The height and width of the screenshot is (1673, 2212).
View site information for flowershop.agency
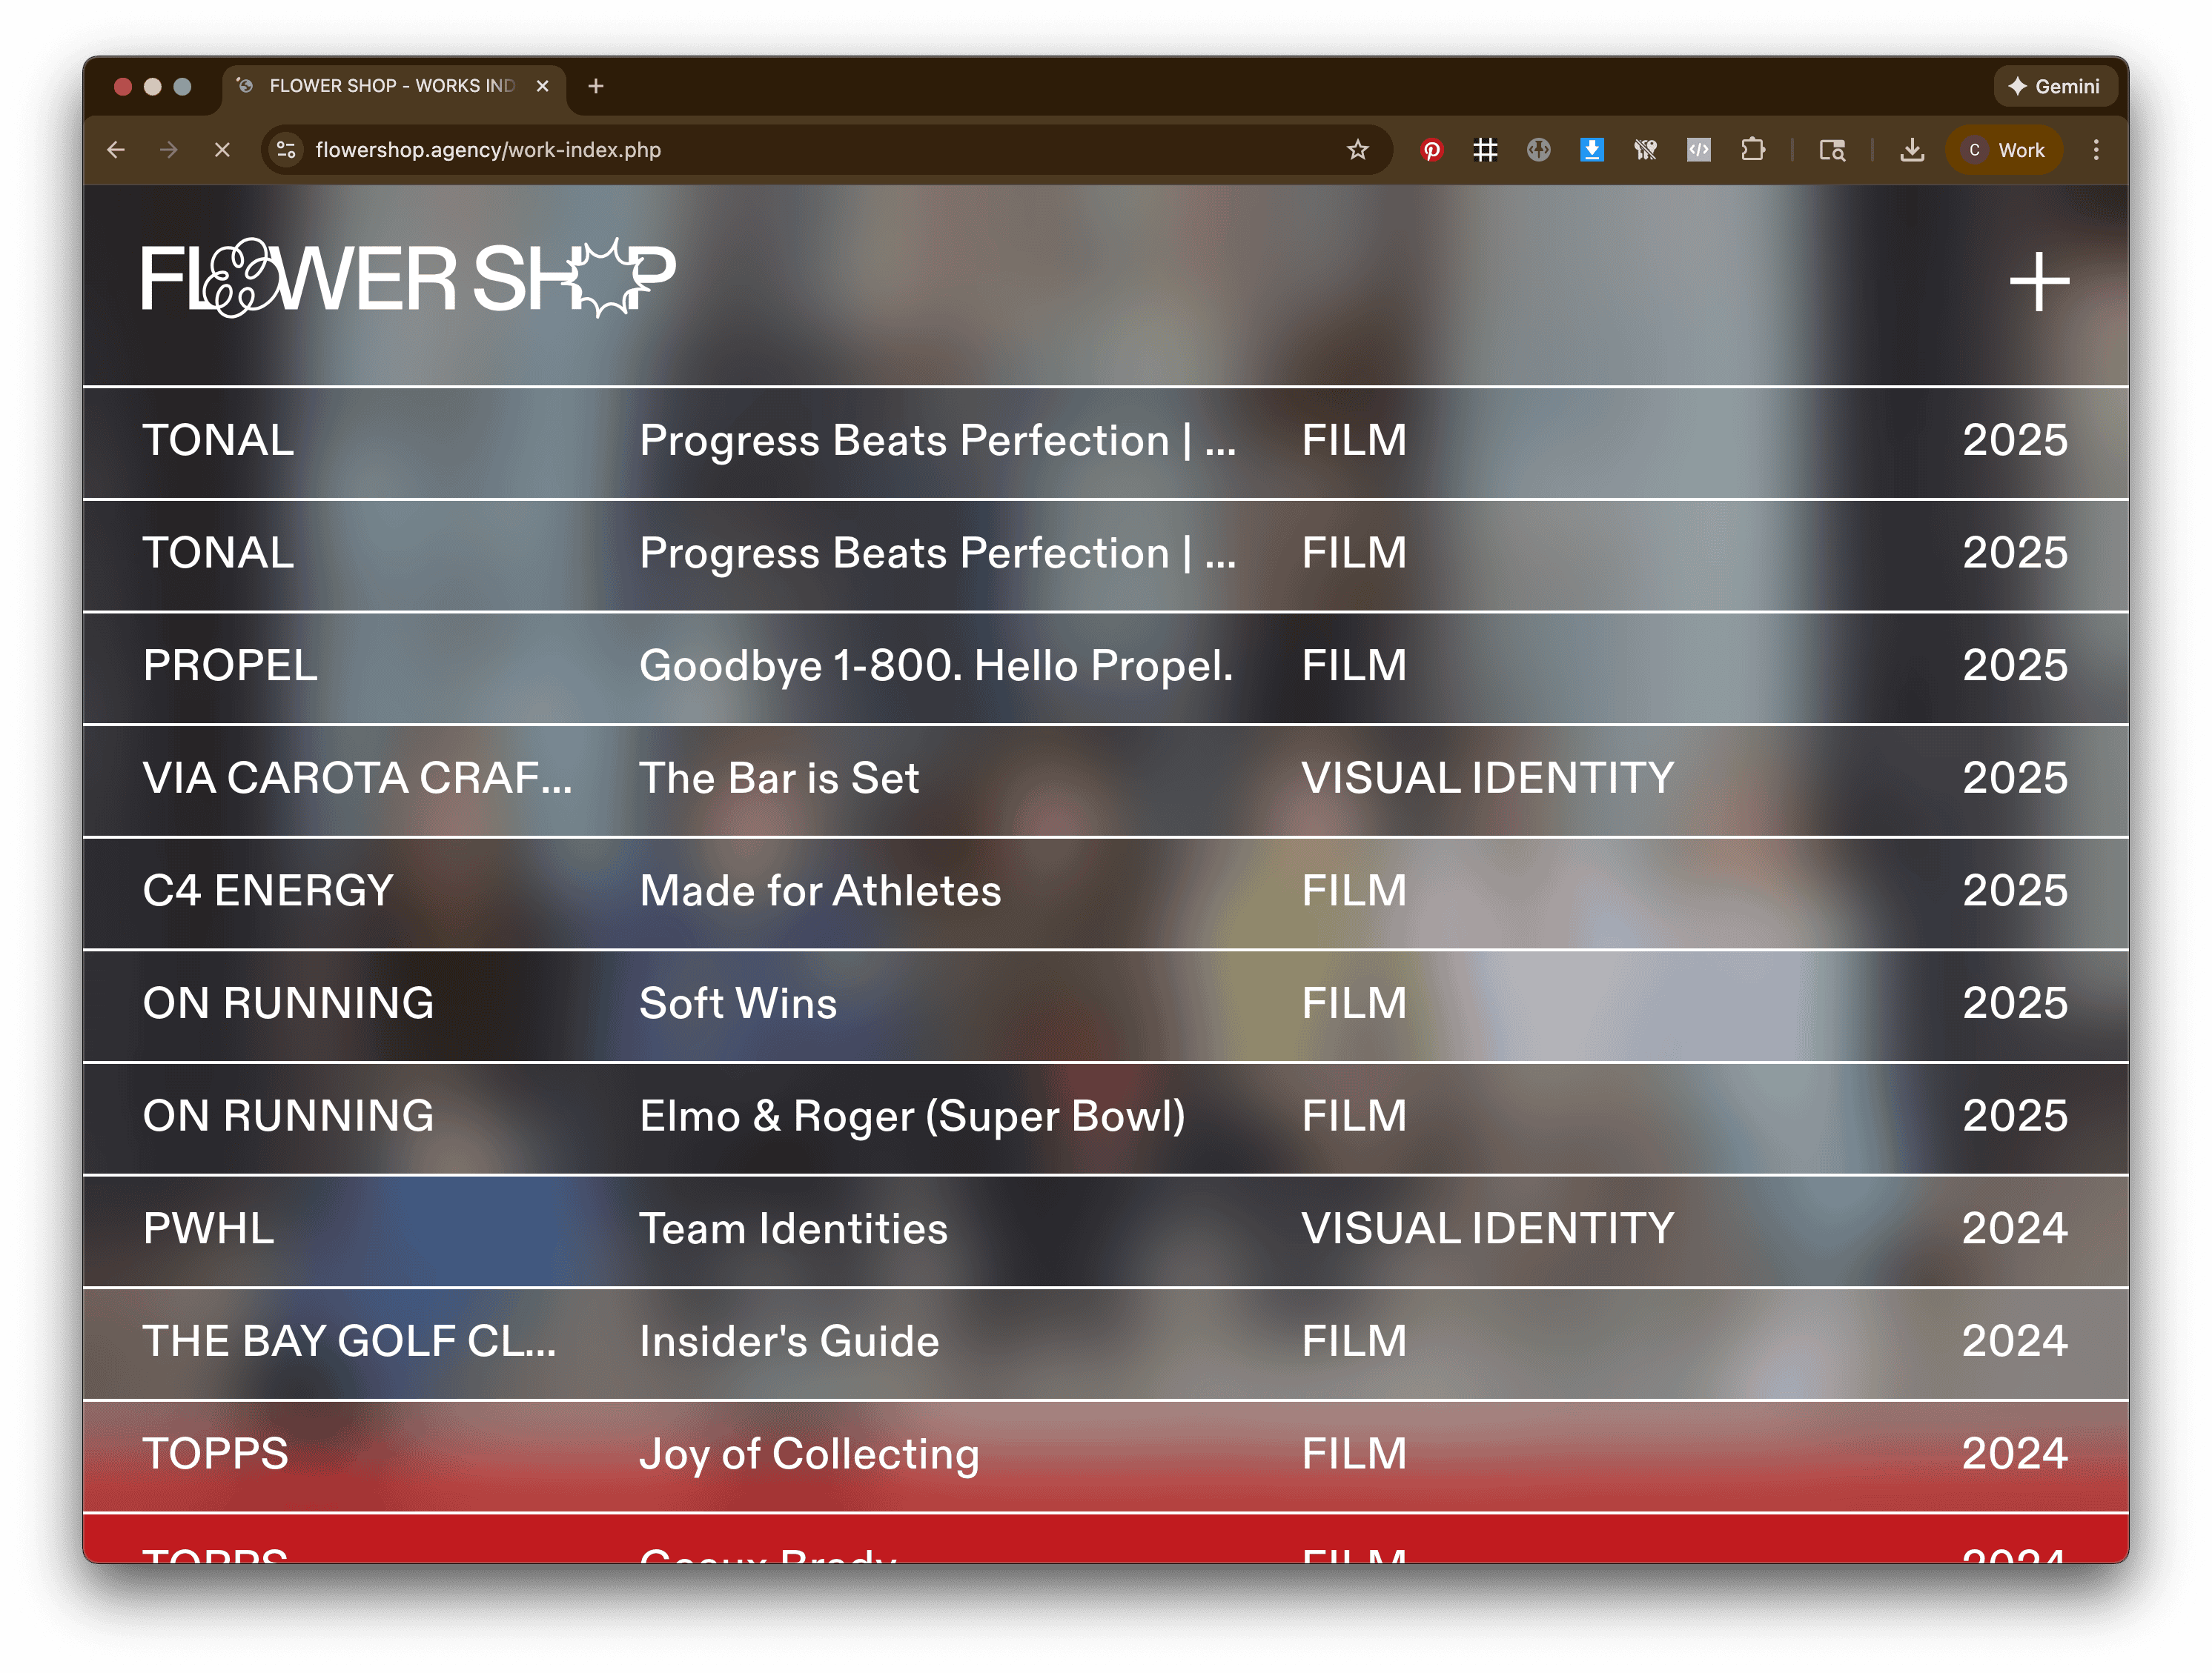287,150
